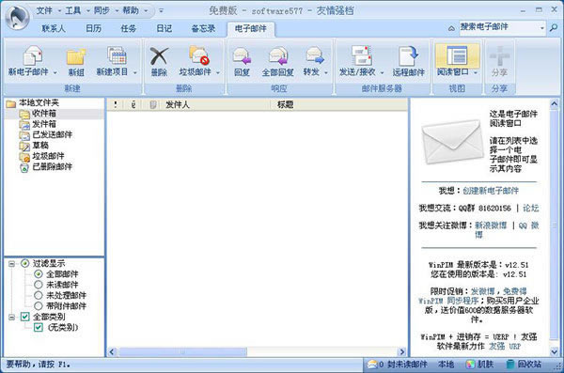564x373 pixels.
Task: Click the 转发 forward icon
Action: pyautogui.click(x=315, y=55)
